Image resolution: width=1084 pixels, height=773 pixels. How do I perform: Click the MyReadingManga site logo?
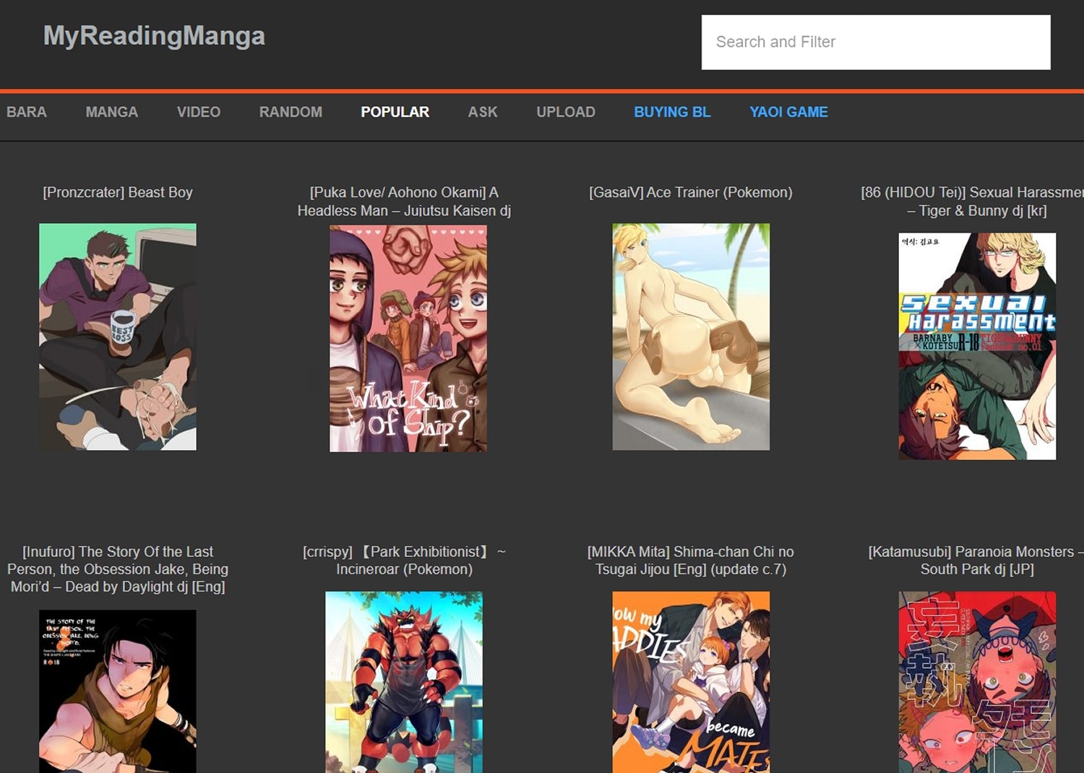[154, 36]
